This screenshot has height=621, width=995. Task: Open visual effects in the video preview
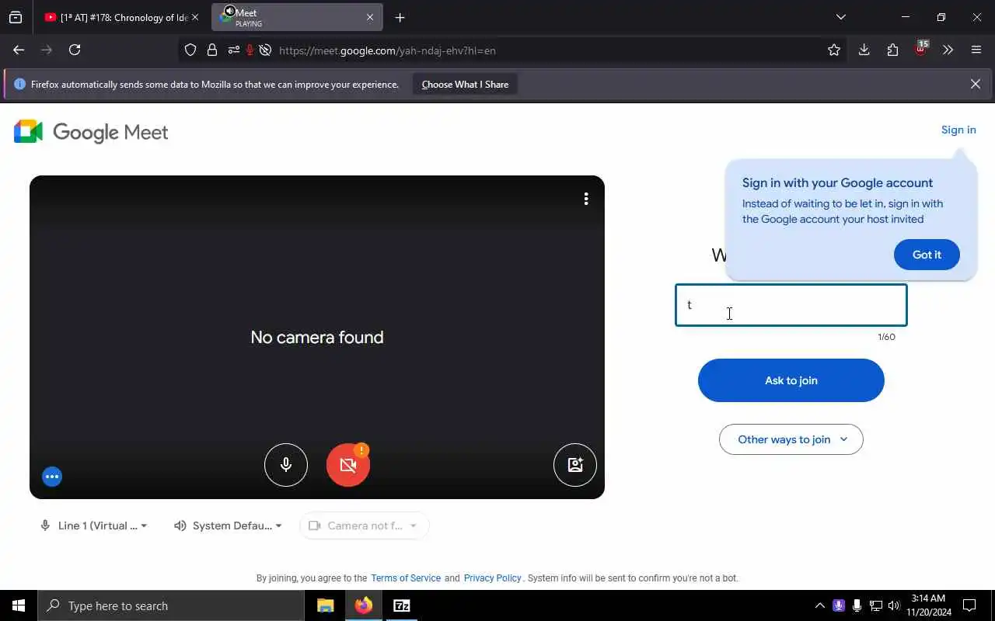point(575,464)
